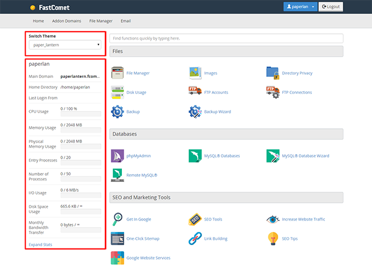The height and width of the screenshot is (272, 372).
Task: Go to the Email menu item
Action: [125, 21]
